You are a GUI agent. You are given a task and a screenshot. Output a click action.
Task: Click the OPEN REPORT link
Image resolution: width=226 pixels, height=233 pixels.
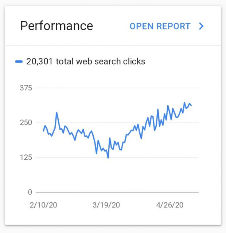160,26
